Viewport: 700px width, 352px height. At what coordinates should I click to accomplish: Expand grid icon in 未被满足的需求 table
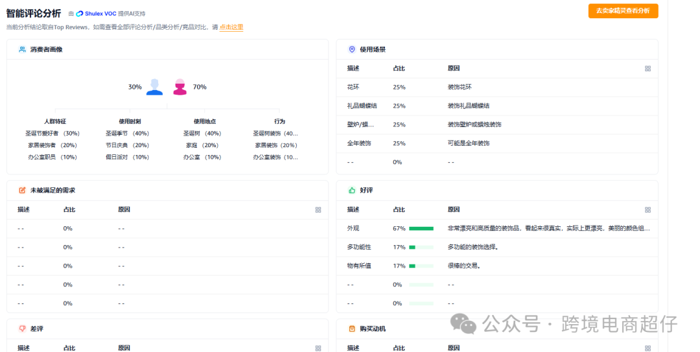tap(318, 210)
